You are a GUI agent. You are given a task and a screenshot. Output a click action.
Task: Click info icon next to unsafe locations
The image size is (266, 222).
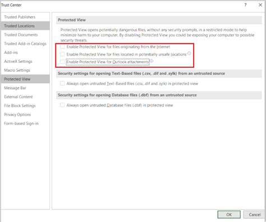pyautogui.click(x=189, y=53)
